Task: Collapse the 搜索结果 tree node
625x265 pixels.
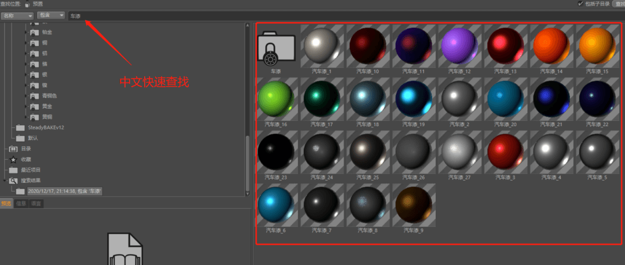Action: [x=4, y=181]
